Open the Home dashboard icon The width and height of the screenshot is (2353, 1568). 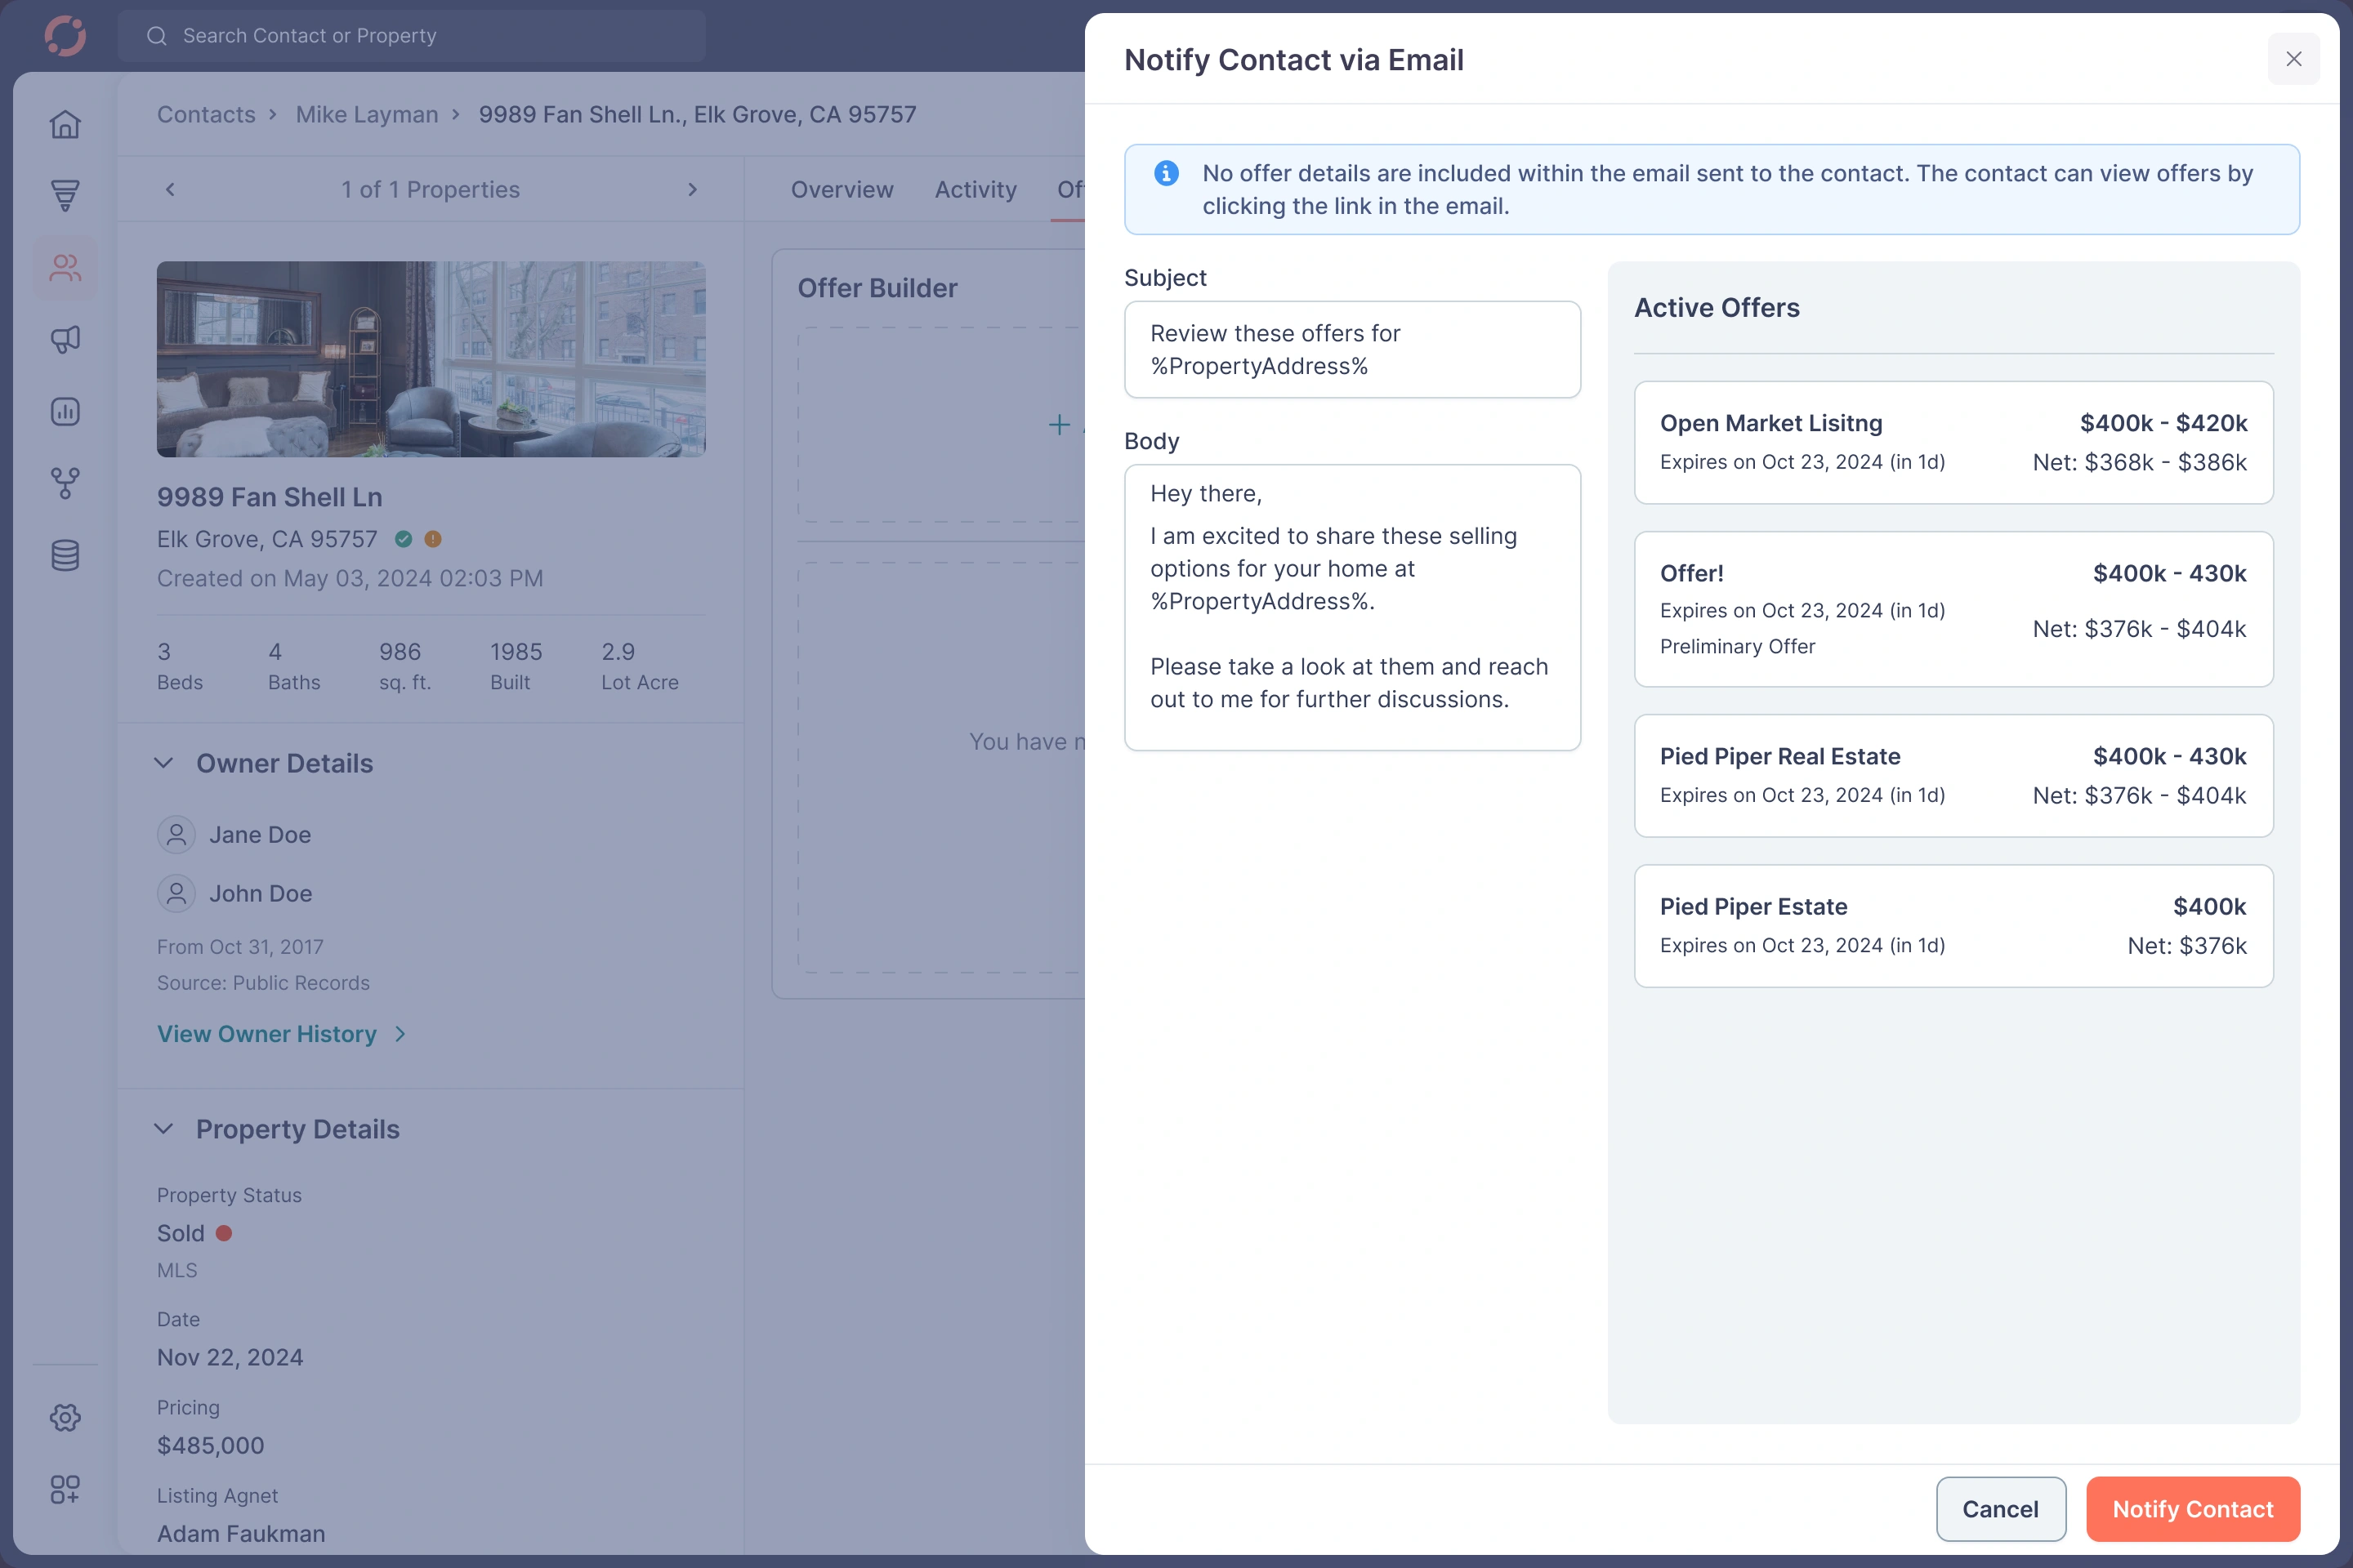(x=64, y=124)
